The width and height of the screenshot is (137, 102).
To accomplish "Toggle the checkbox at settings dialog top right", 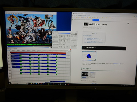I will [x=76, y=34].
